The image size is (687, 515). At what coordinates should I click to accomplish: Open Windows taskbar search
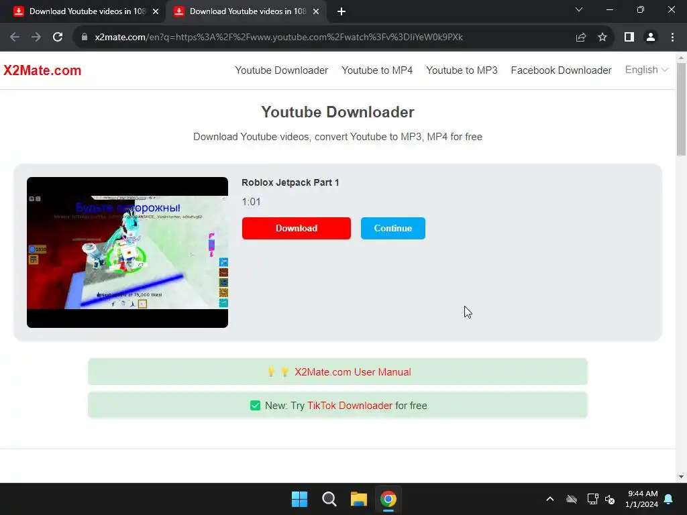329,499
